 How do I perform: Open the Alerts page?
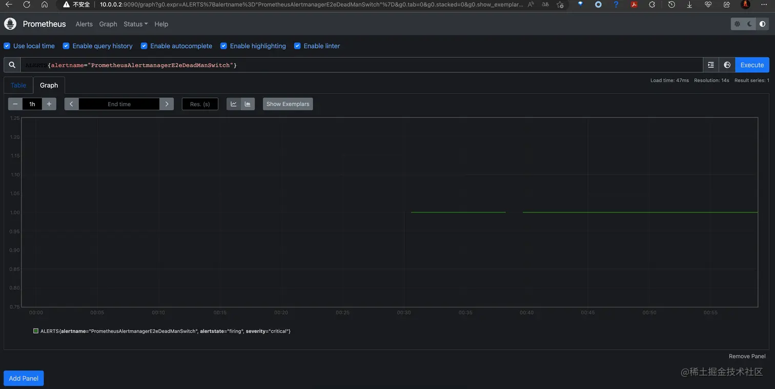tap(84, 24)
